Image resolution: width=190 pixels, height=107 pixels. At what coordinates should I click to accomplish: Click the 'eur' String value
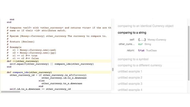pos(140,44)
